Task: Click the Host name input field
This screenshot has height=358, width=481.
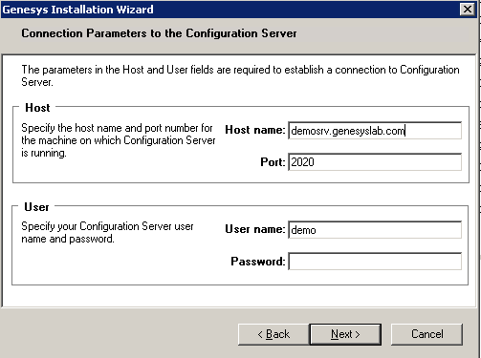Action: 375,131
